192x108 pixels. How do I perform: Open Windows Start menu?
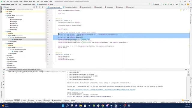click(63, 106)
